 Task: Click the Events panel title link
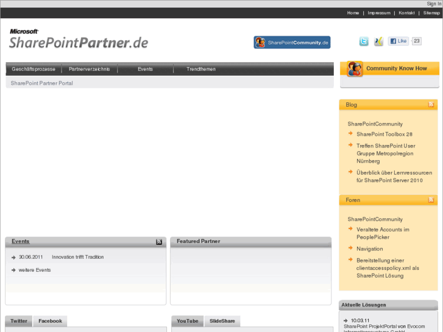(x=20, y=241)
